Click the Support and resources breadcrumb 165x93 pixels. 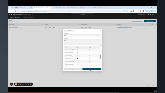[17, 14]
